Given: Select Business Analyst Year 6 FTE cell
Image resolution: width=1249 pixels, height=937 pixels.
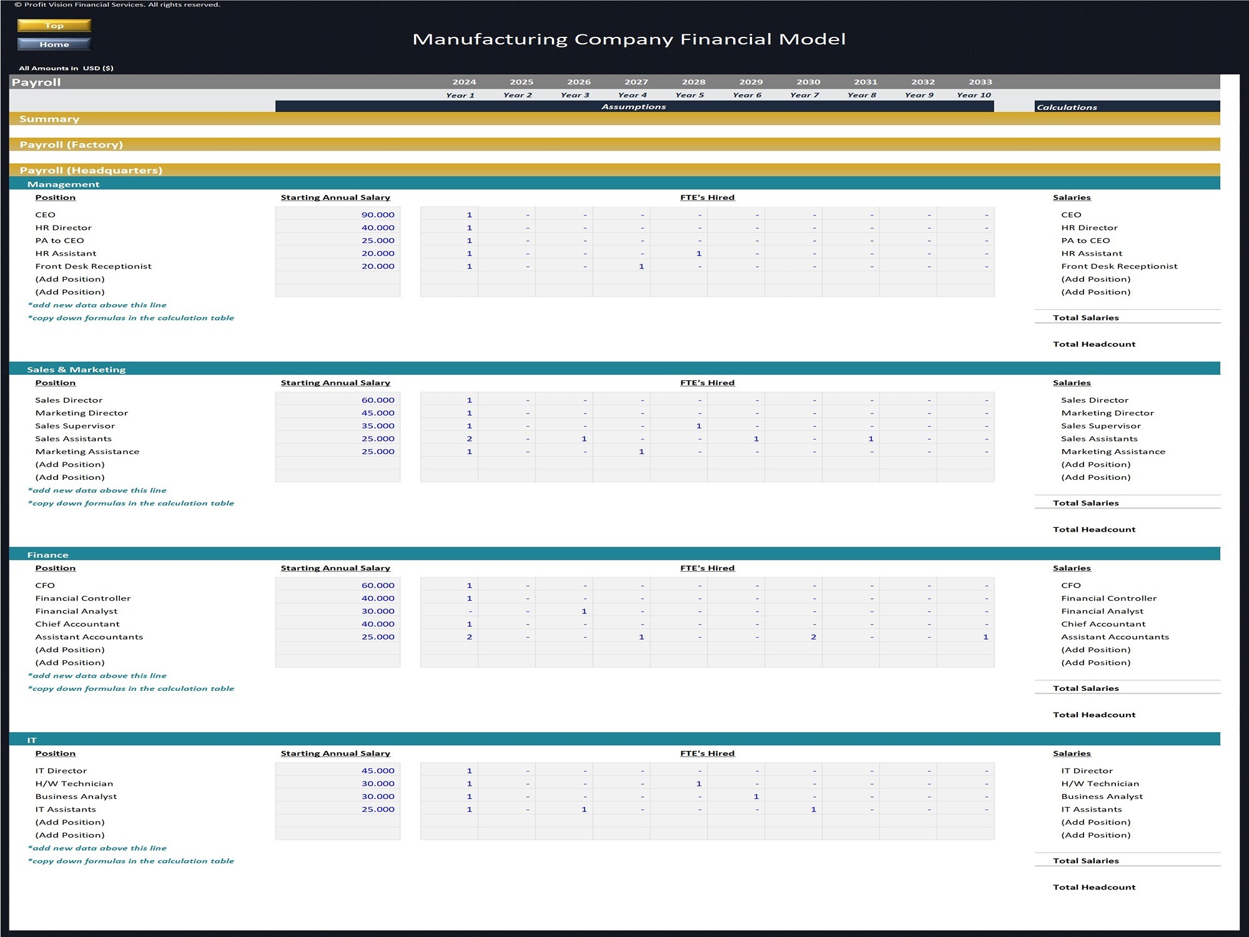Looking at the screenshot, I should [736, 796].
